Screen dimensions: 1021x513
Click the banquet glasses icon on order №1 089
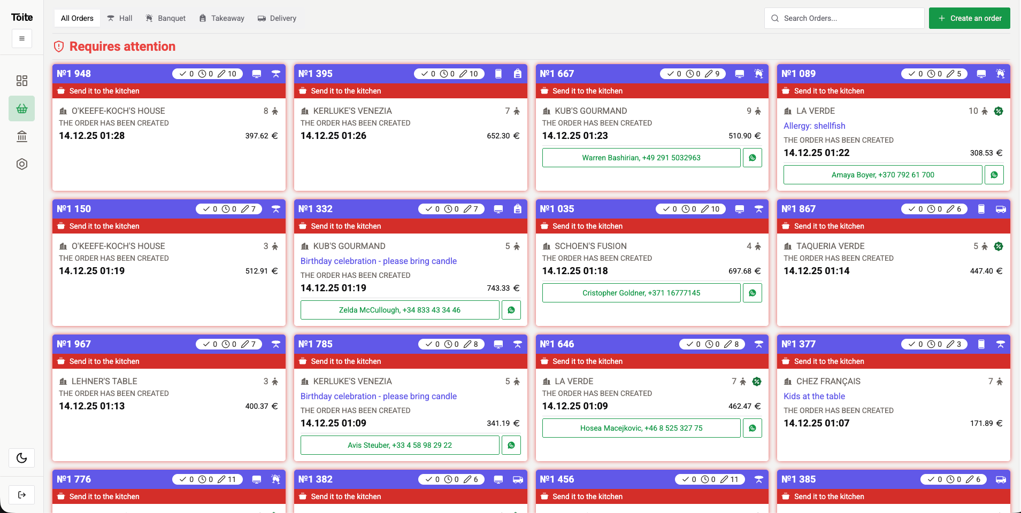[1000, 74]
